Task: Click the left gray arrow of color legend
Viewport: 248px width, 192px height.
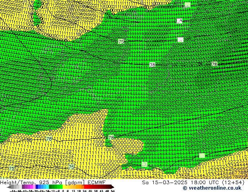Action: [9, 187]
